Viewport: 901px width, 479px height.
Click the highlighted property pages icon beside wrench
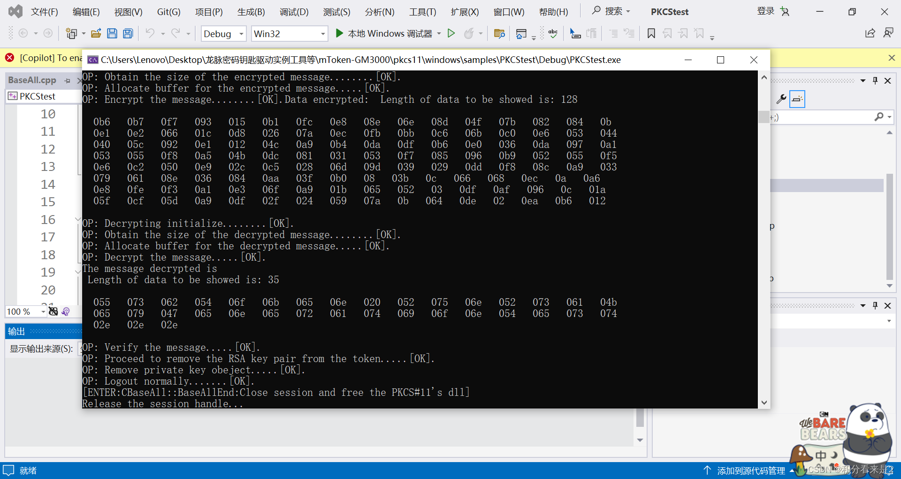pos(797,99)
